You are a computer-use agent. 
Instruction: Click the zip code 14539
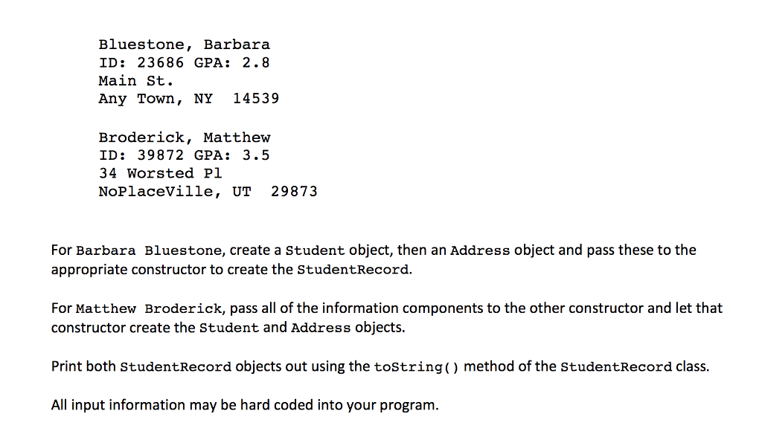pos(256,98)
